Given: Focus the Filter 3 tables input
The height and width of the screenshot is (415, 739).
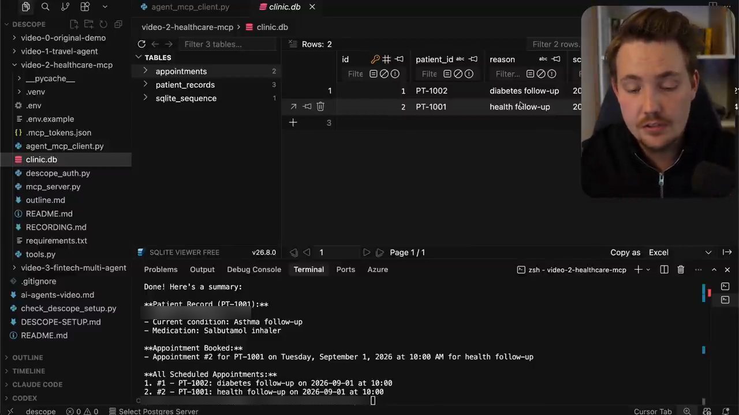Looking at the screenshot, I should pyautogui.click(x=229, y=44).
